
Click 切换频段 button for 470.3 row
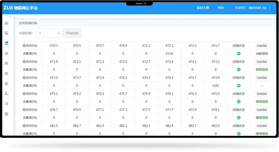click(x=262, y=46)
